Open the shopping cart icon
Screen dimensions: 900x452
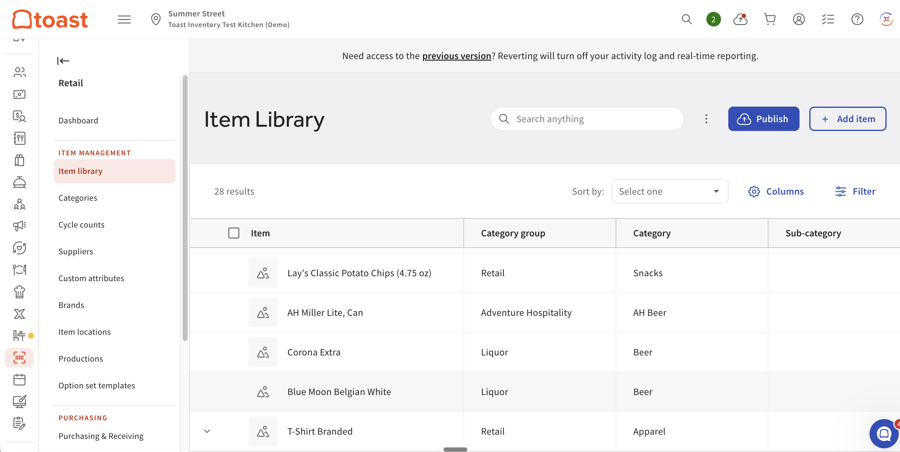coord(770,19)
